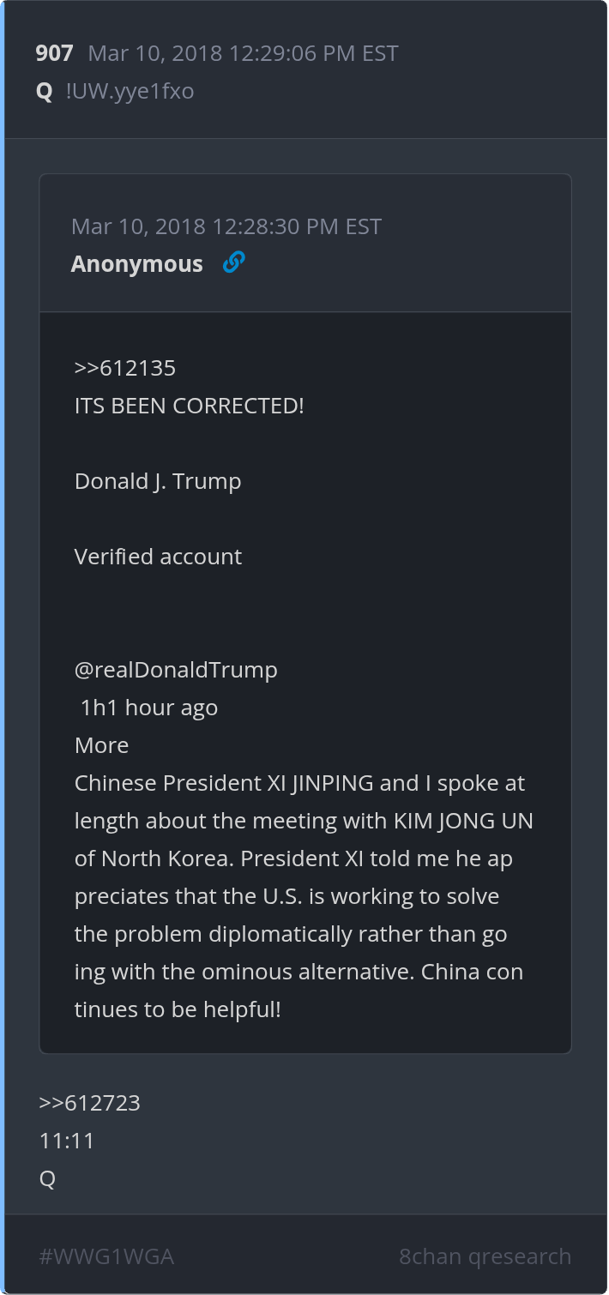Open the @realDonaldTrump handle
Screen dimensions: 609x1295
[176, 670]
